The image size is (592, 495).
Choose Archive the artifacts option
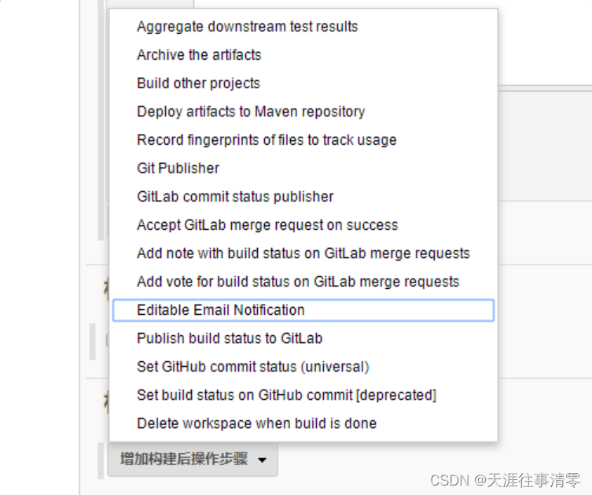click(303, 55)
